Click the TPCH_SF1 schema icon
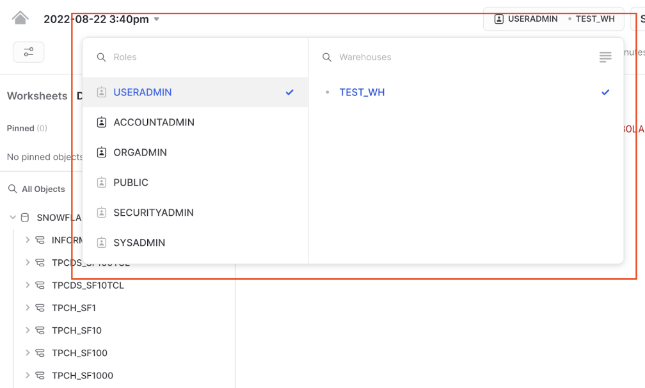 click(40, 307)
